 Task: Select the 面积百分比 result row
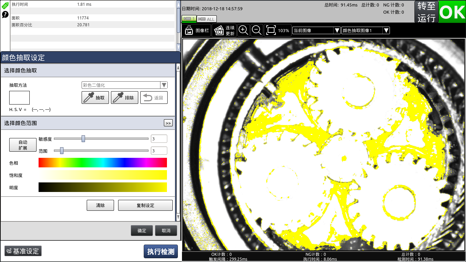point(93,25)
